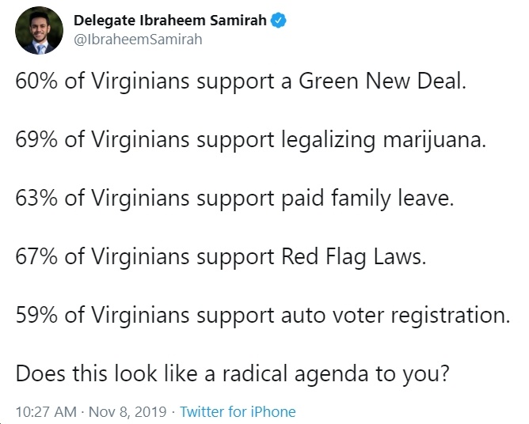Screen dimensions: 529x424
Task: Click the 60% figure in the tweet
Action: click(36, 81)
